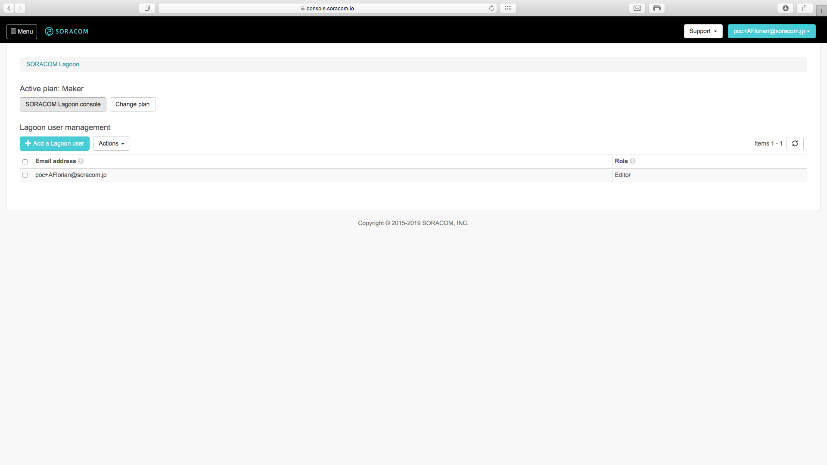Click the browser reload icon in address bar

click(x=491, y=8)
